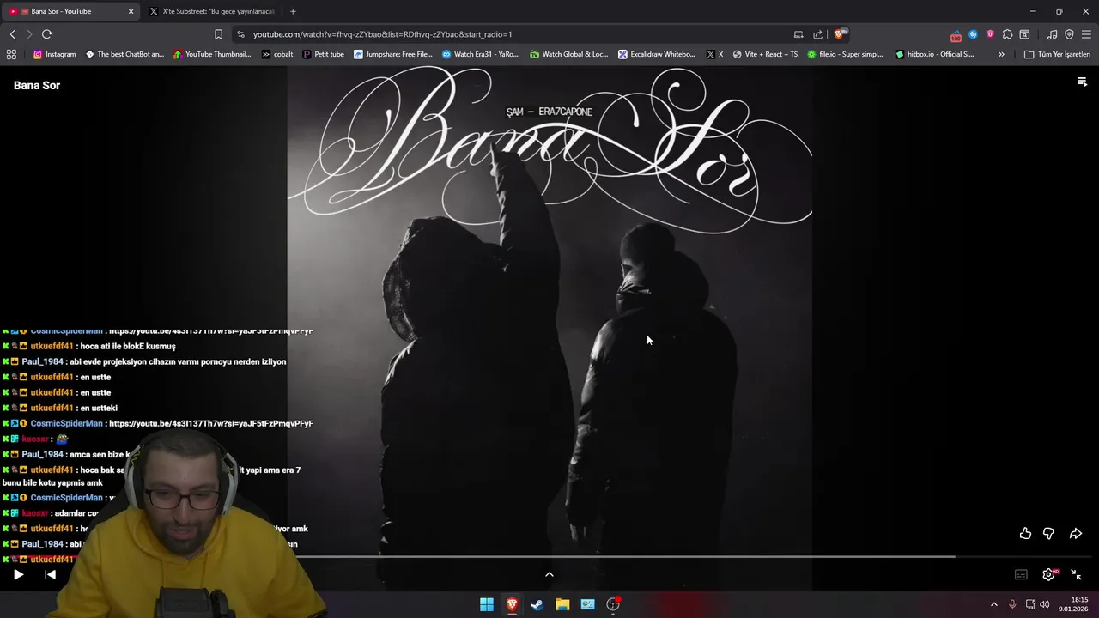Image resolution: width=1099 pixels, height=618 pixels.
Task: Go forward in browser history
Action: pyautogui.click(x=29, y=34)
